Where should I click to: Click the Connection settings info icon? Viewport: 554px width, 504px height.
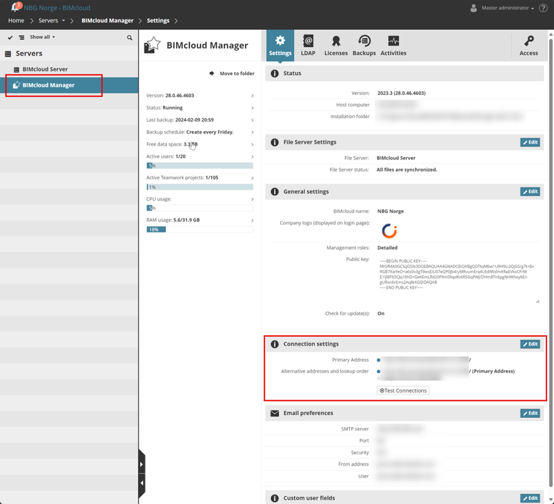pos(274,344)
